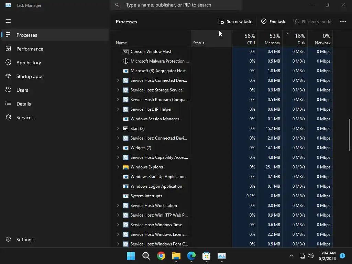Show hidden system tray icons
The width and height of the screenshot is (352, 264).
point(291,256)
